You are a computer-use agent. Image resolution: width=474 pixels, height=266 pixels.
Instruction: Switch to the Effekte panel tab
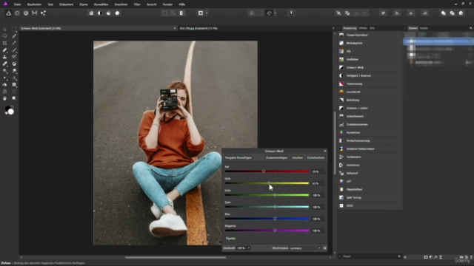click(x=363, y=28)
